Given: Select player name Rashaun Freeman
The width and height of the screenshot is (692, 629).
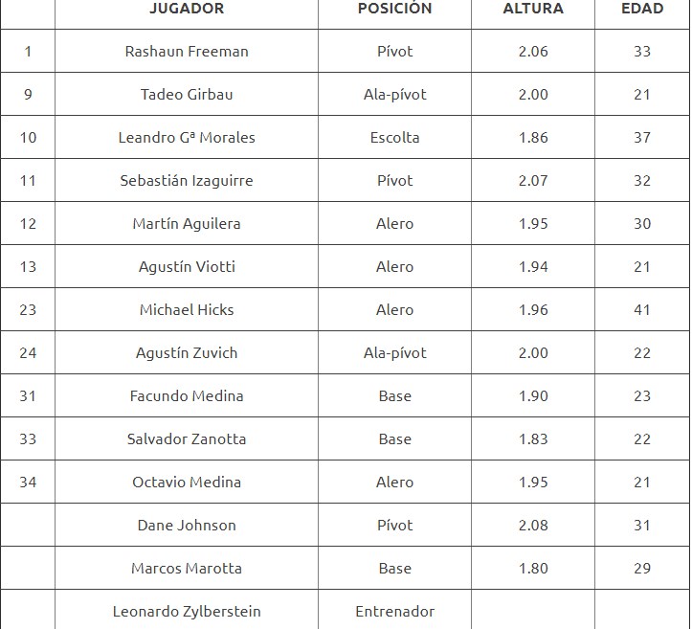Looking at the screenshot, I should [187, 52].
